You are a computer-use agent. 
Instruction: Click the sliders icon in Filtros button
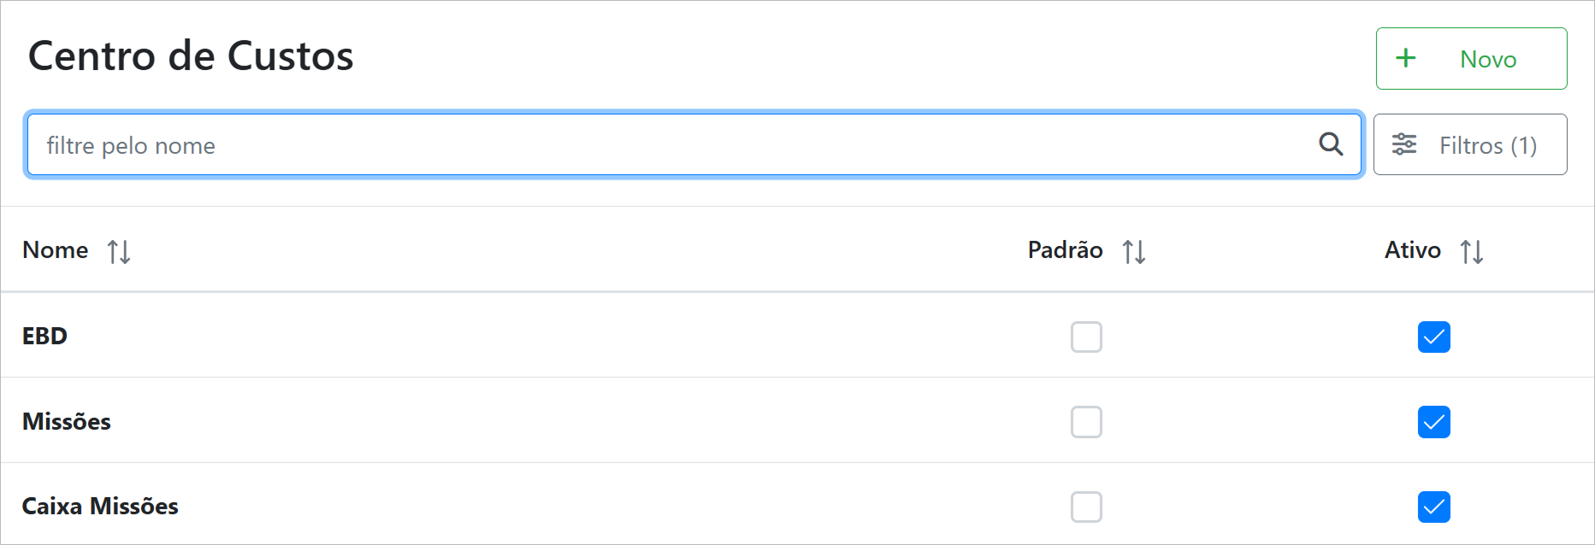point(1403,144)
